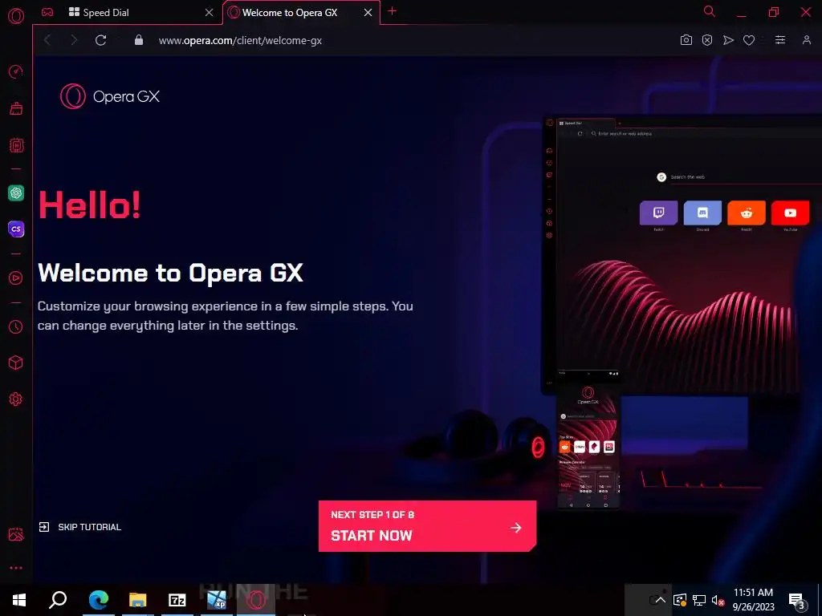The height and width of the screenshot is (616, 822).
Task: Add page to bookmarks heart icon
Action: pyautogui.click(x=749, y=40)
